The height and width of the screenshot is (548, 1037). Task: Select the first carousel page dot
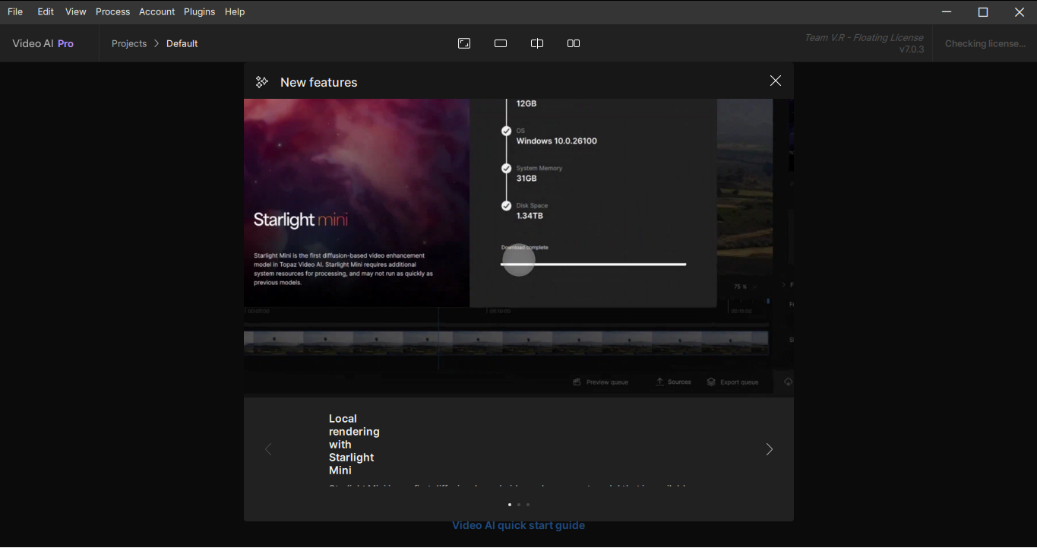[510, 505]
